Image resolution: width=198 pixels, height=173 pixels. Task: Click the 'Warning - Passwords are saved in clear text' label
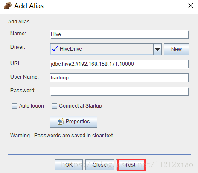61,136
